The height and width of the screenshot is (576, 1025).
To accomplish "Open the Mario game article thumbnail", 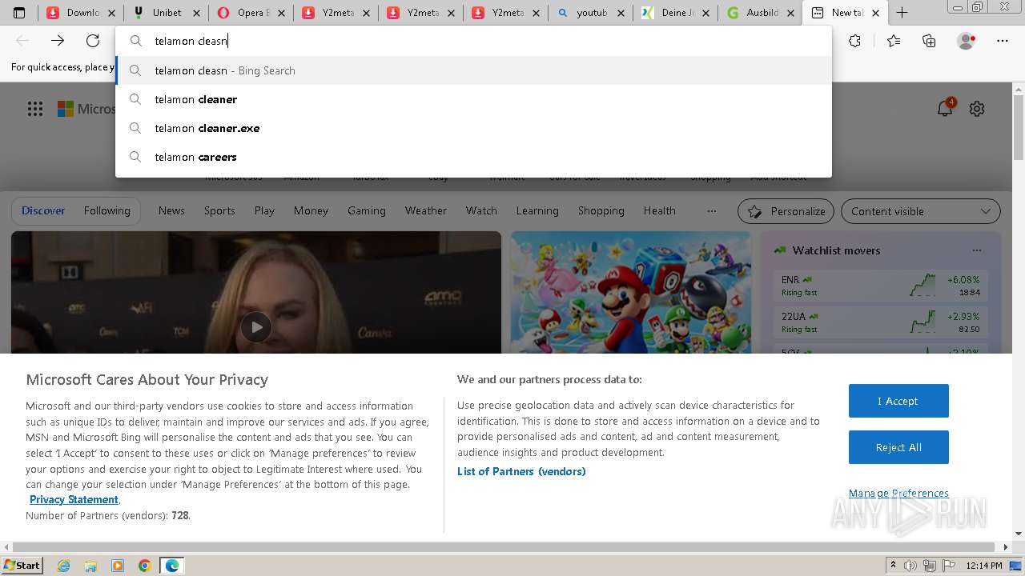I will pos(631,292).
